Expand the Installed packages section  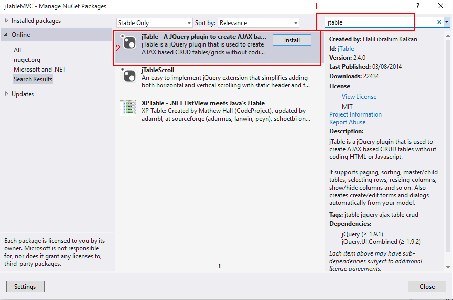point(6,21)
